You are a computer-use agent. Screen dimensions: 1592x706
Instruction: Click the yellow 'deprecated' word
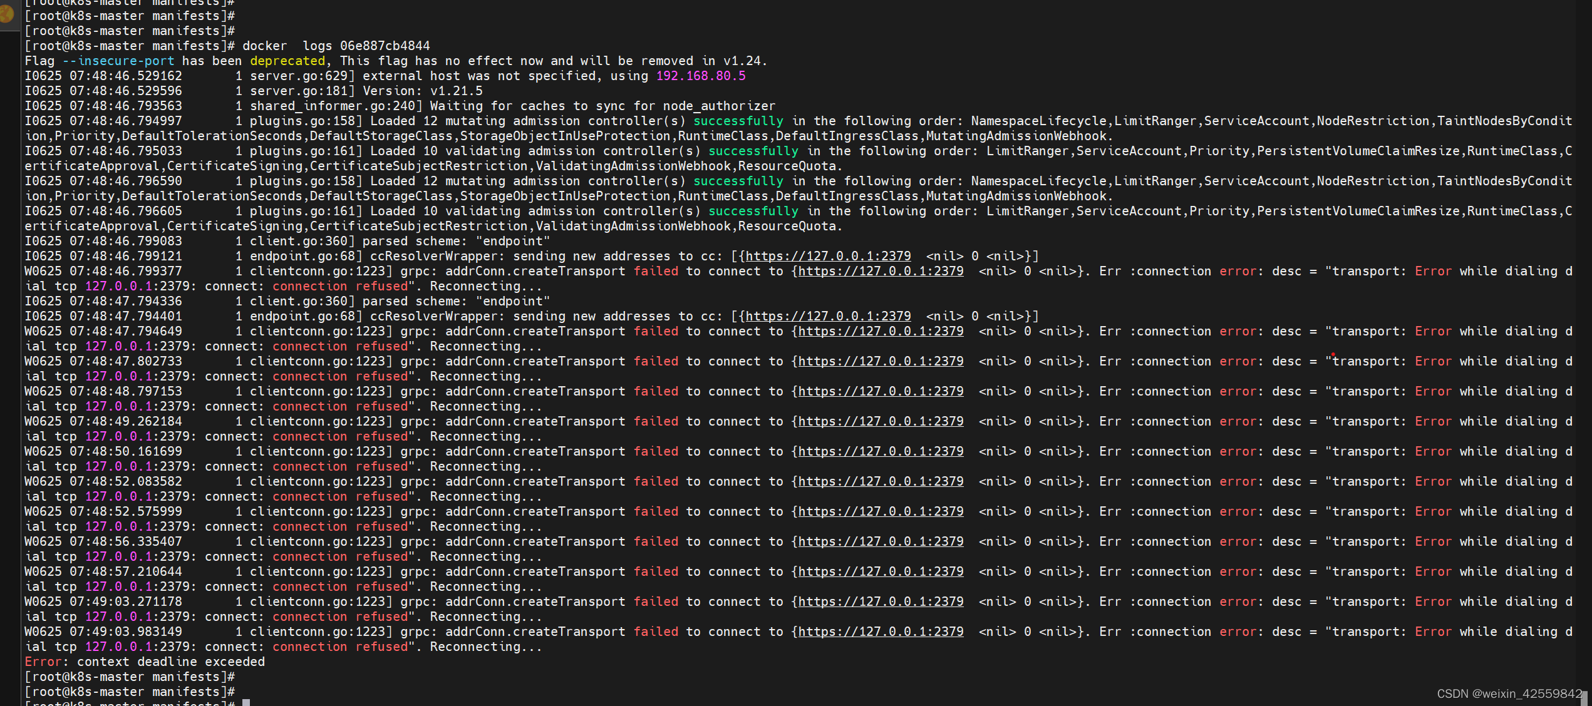click(287, 61)
